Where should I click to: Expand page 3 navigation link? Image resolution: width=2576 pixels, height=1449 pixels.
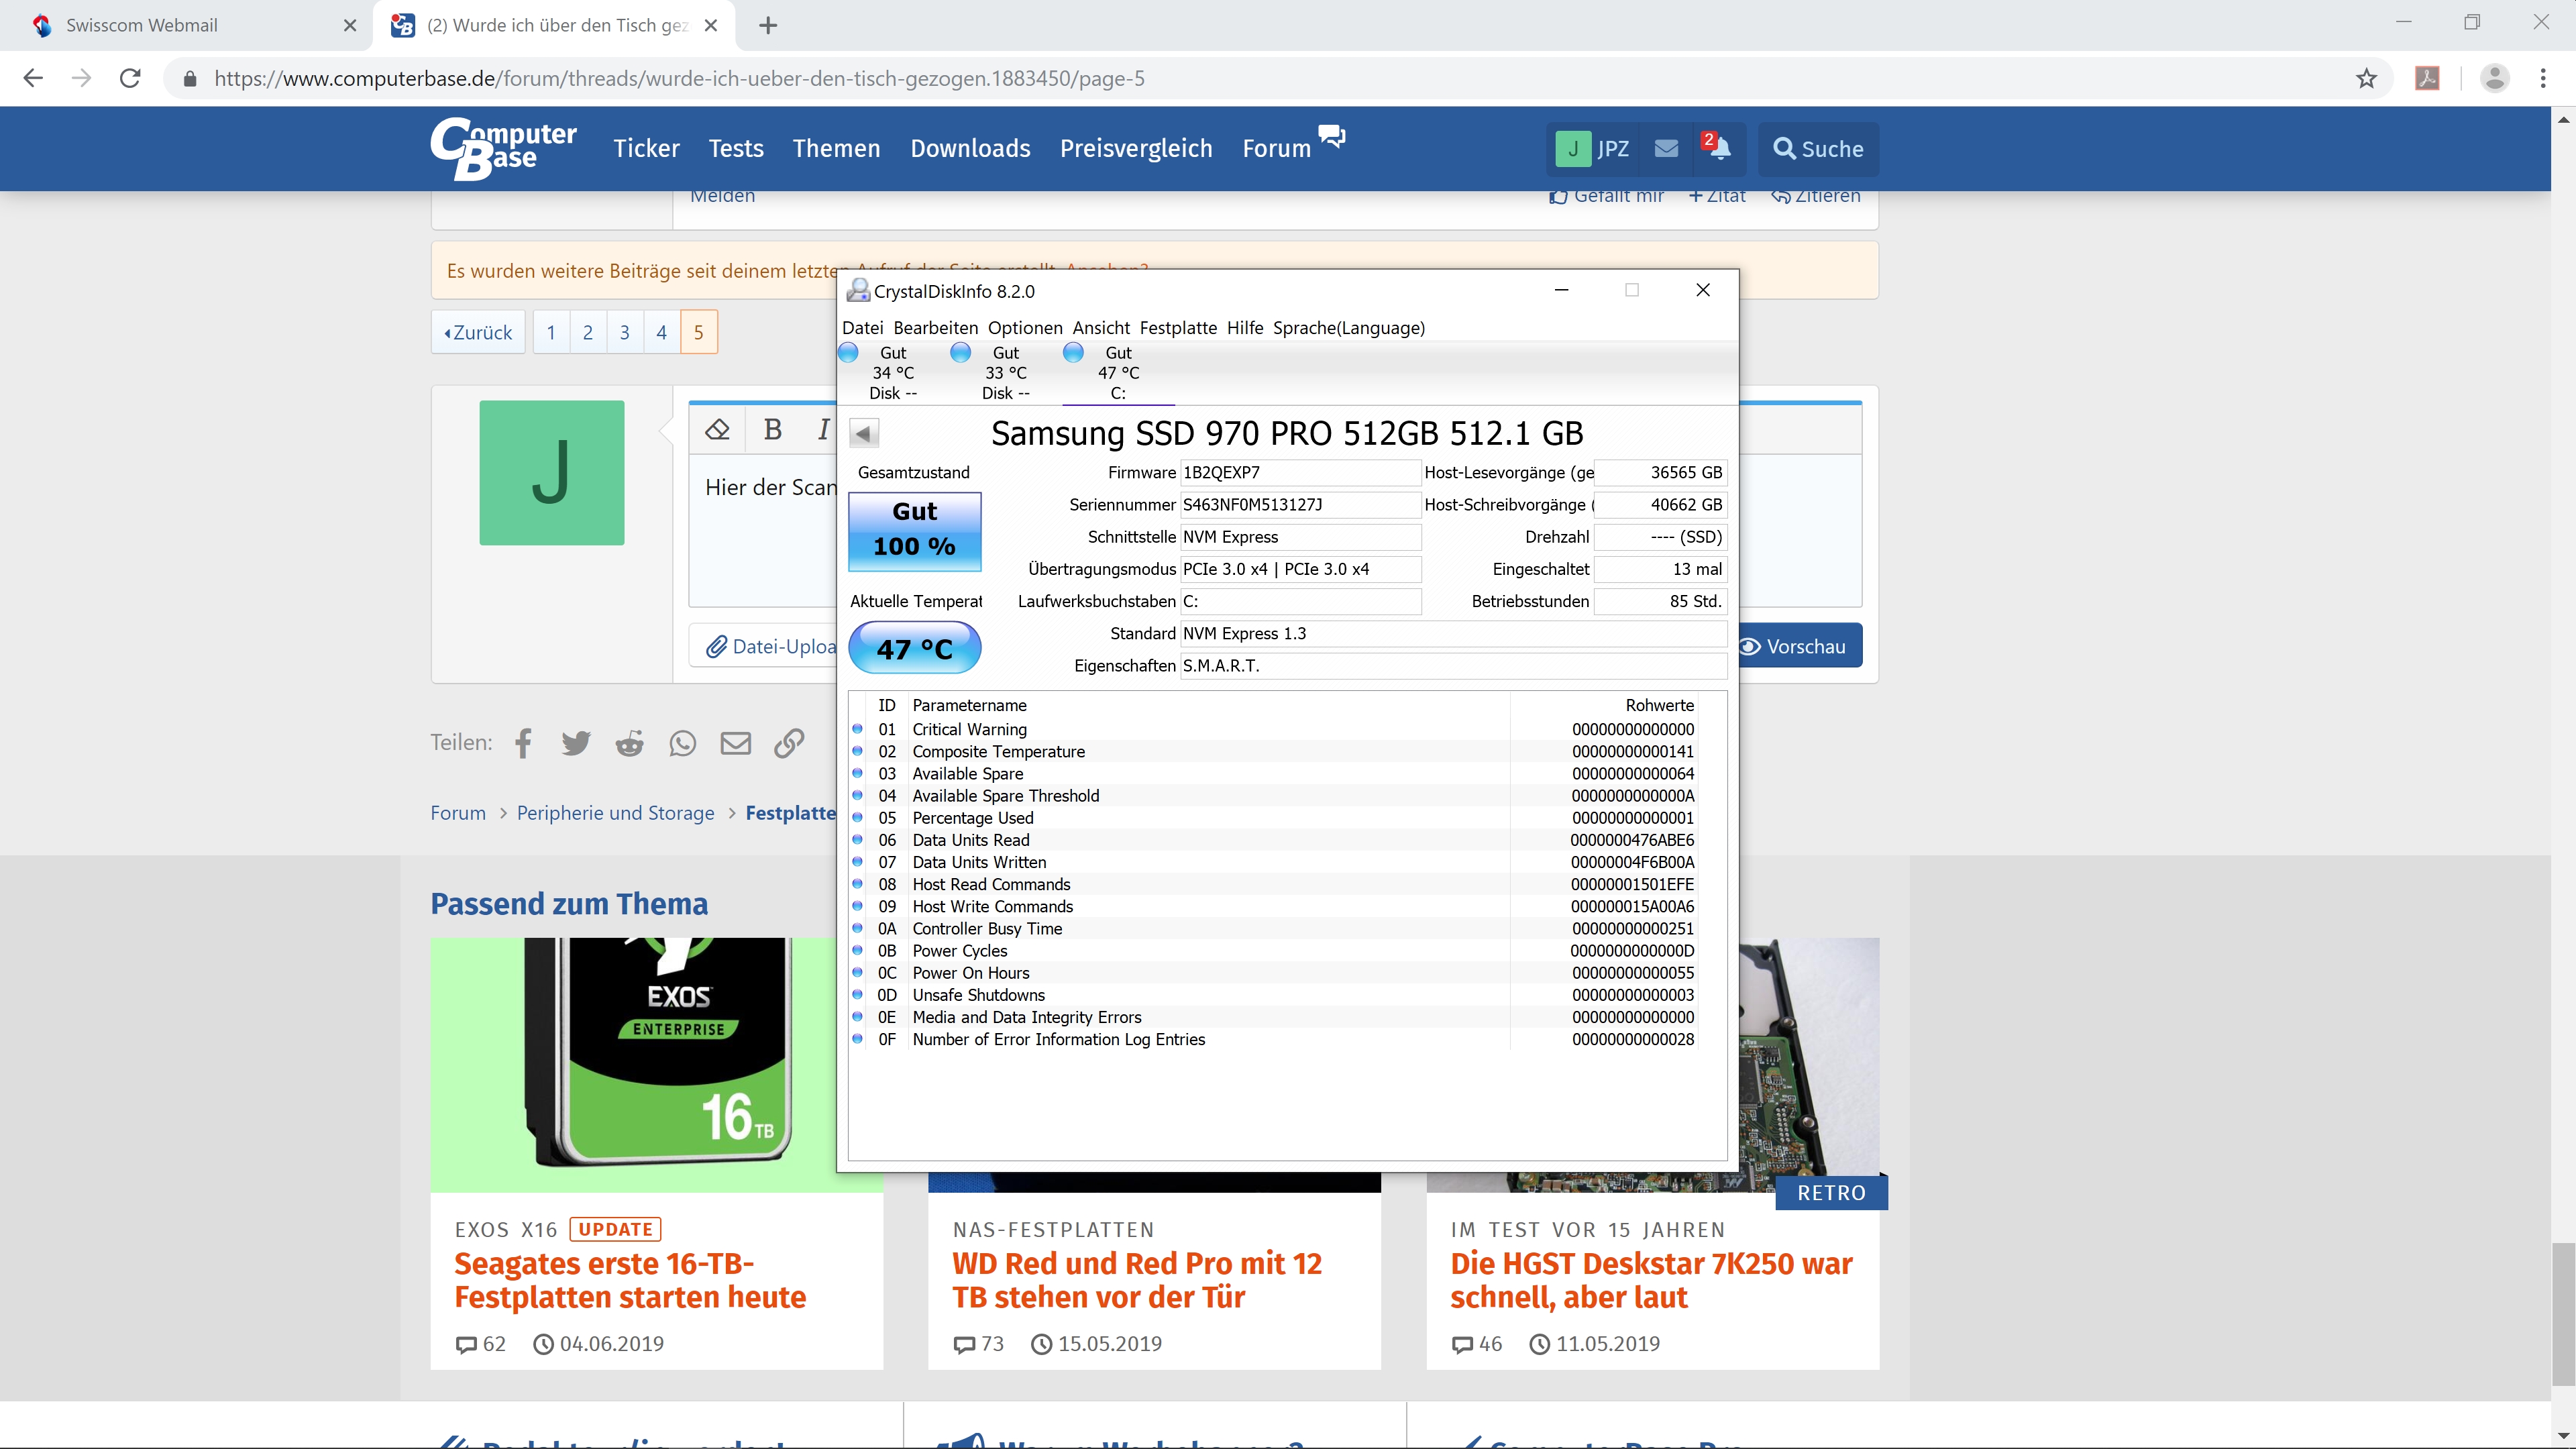(625, 333)
